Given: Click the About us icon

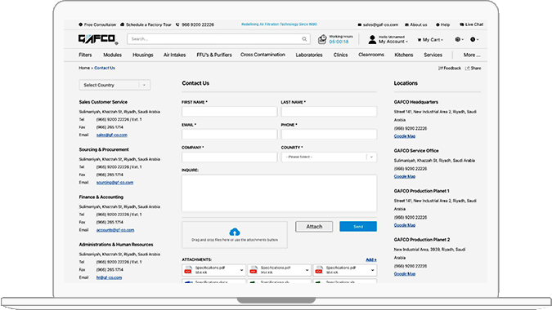Looking at the screenshot, I should pyautogui.click(x=406, y=25).
